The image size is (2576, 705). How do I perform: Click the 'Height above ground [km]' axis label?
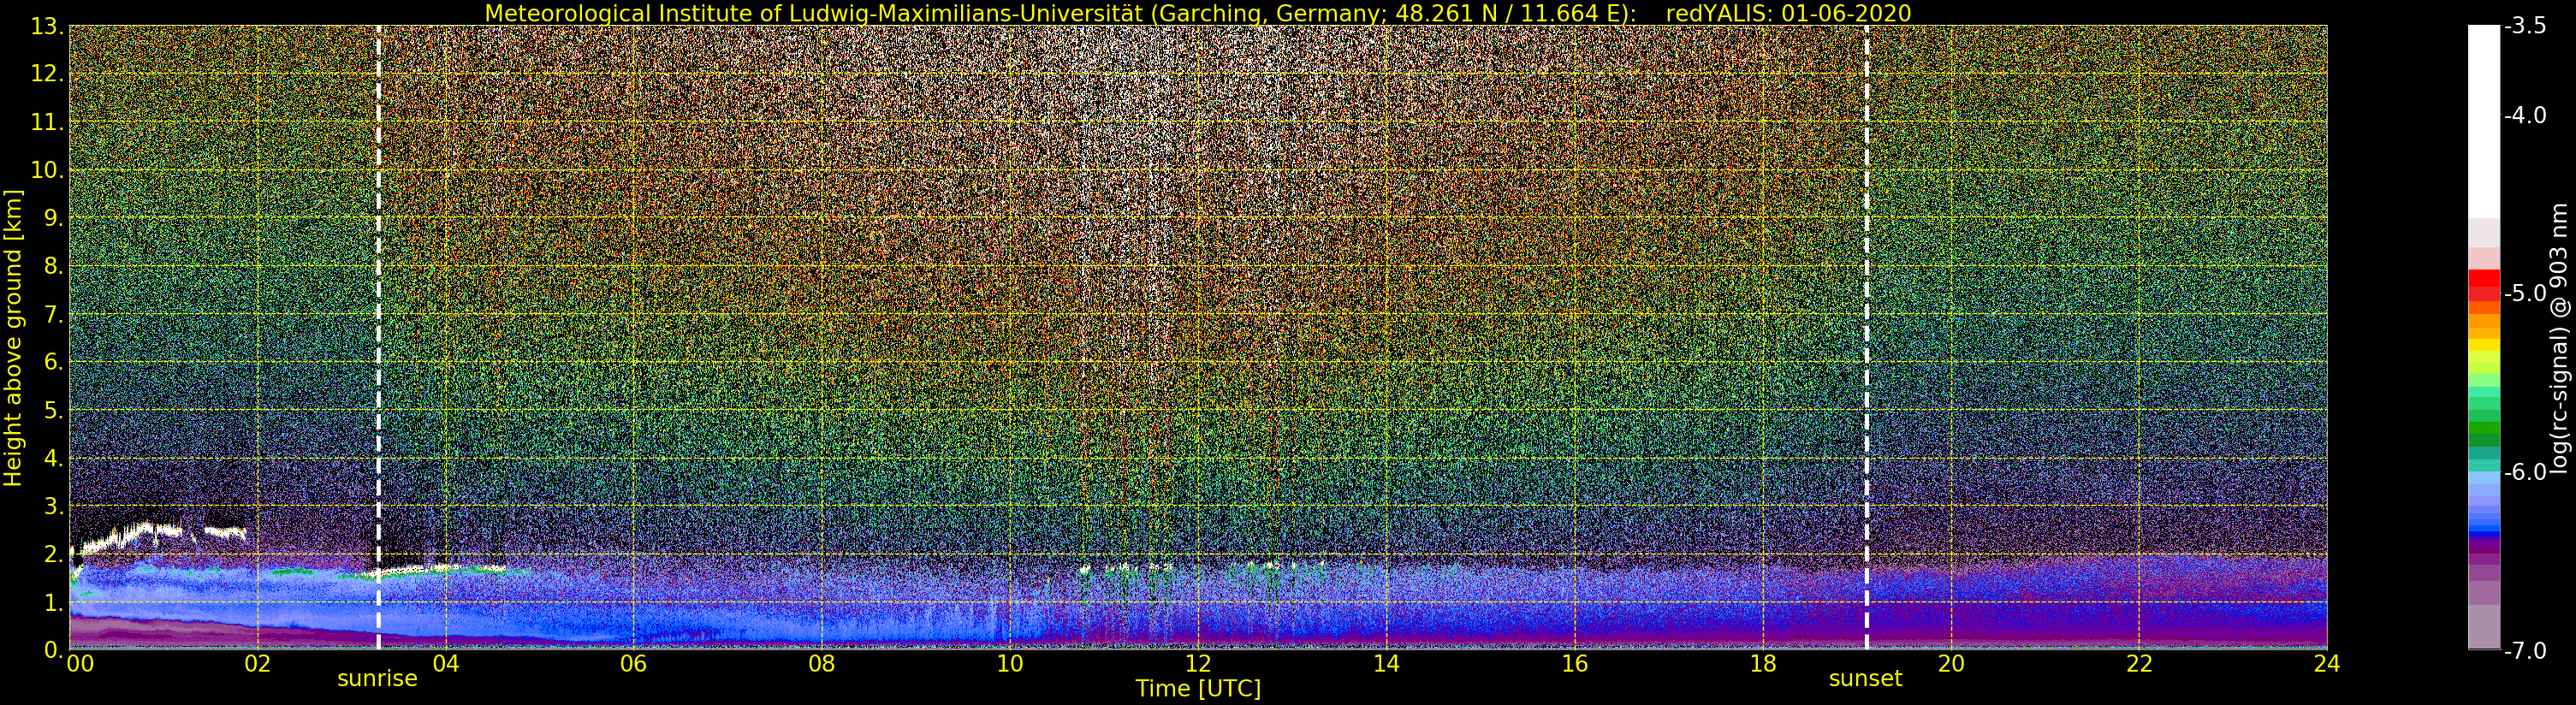tap(13, 338)
